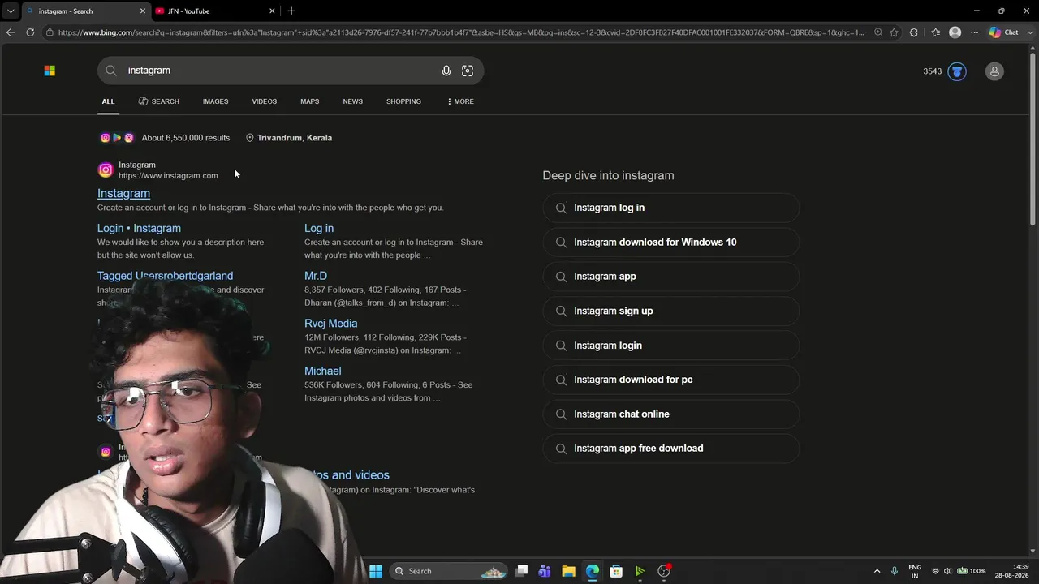Open the browser Favorites list
The height and width of the screenshot is (584, 1039).
(935, 32)
